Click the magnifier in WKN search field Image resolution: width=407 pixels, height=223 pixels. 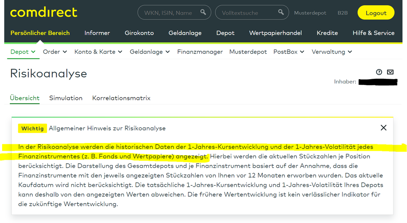[203, 13]
